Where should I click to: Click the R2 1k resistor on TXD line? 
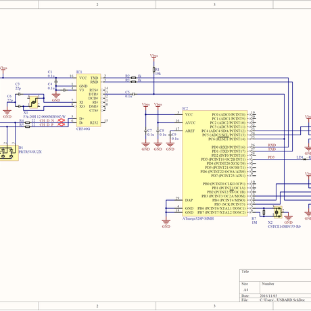pos(134,78)
